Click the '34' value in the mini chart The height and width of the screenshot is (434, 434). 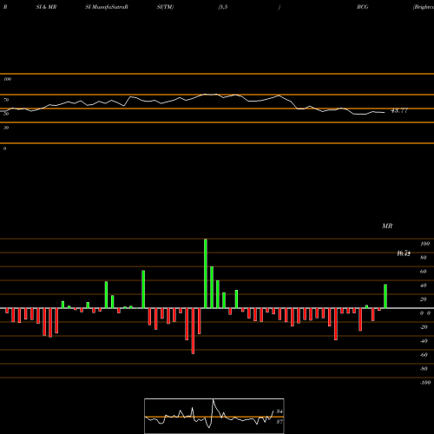pyautogui.click(x=279, y=411)
